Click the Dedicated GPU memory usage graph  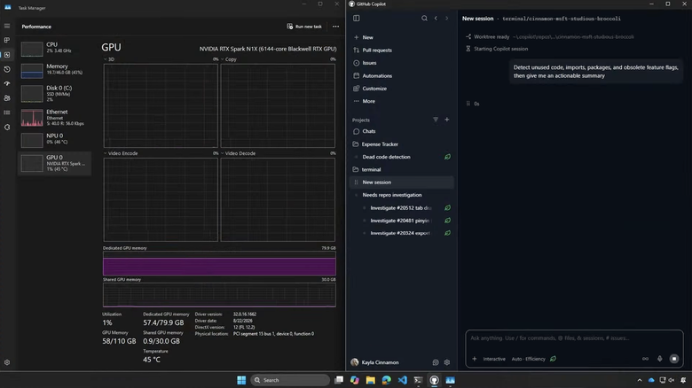(x=219, y=264)
